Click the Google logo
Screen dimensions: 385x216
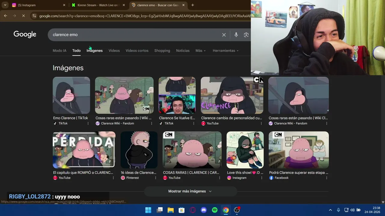coord(25,34)
